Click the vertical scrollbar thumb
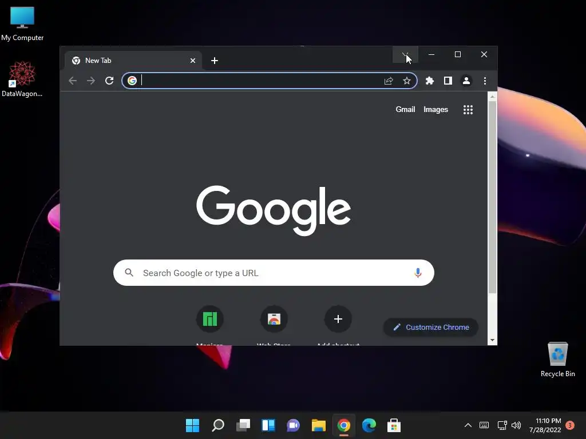 pos(492,197)
